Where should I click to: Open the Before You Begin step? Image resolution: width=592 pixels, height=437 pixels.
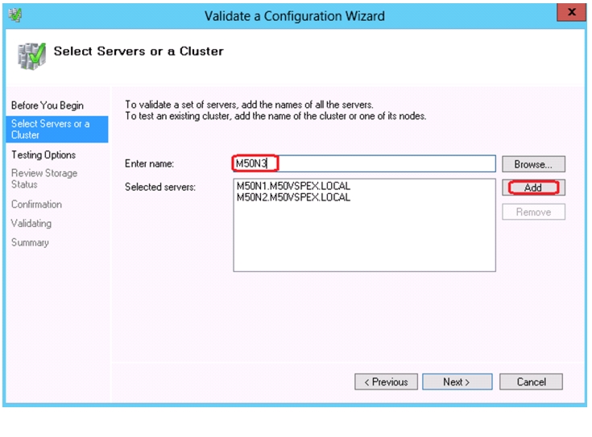pyautogui.click(x=48, y=105)
